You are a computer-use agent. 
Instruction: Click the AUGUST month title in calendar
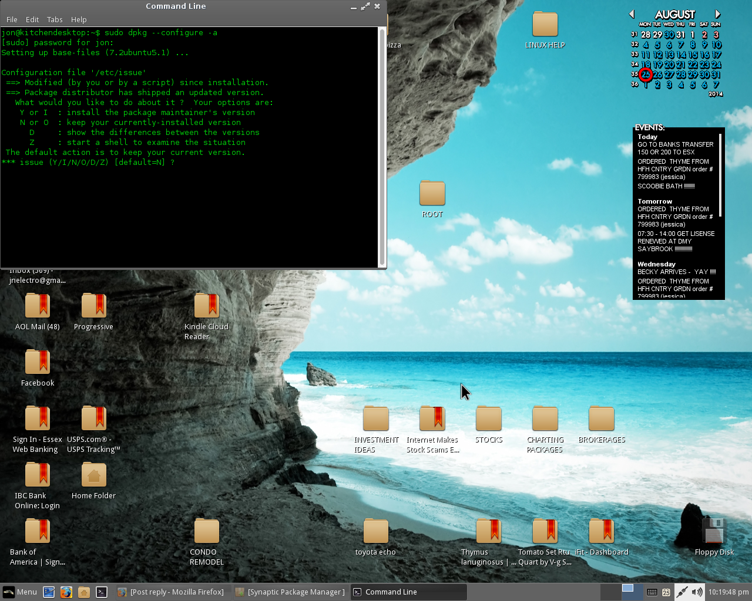point(675,14)
